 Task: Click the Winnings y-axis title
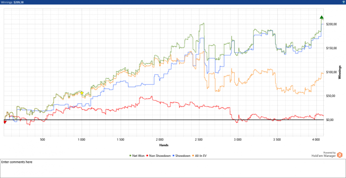(x=340, y=72)
